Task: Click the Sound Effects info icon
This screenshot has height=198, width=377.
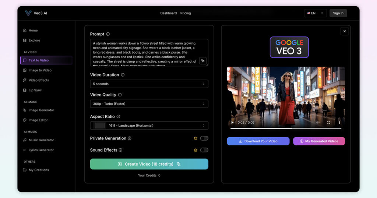Action: pos(120,150)
